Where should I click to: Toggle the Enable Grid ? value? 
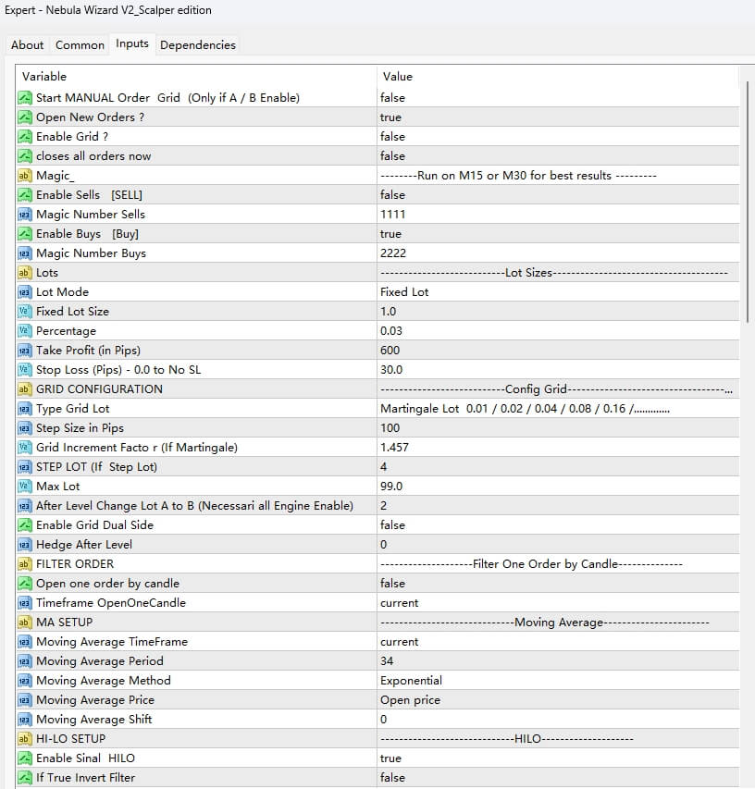(392, 137)
